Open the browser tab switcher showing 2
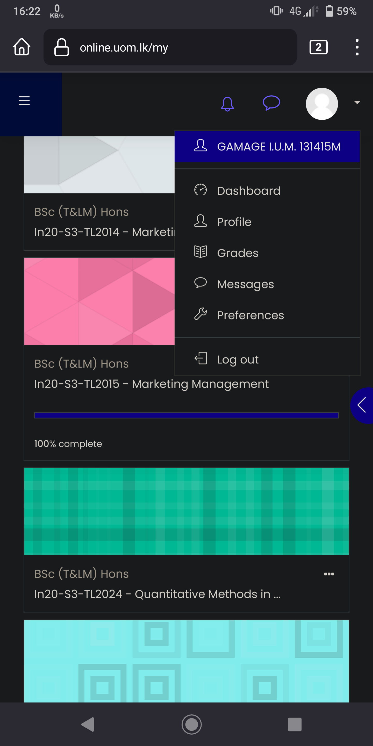 coord(319,47)
